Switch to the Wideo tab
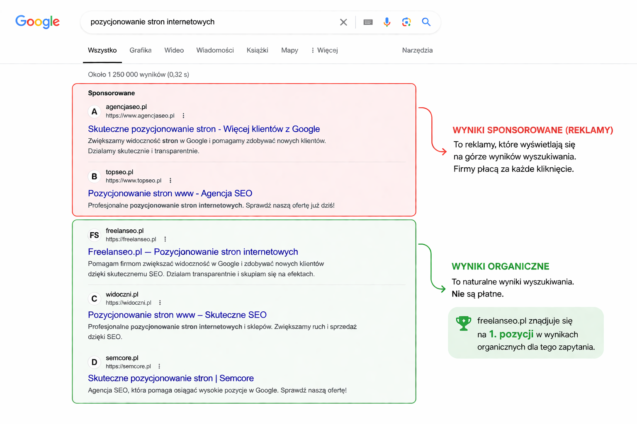Viewport: 637px width, 424px height. [174, 50]
